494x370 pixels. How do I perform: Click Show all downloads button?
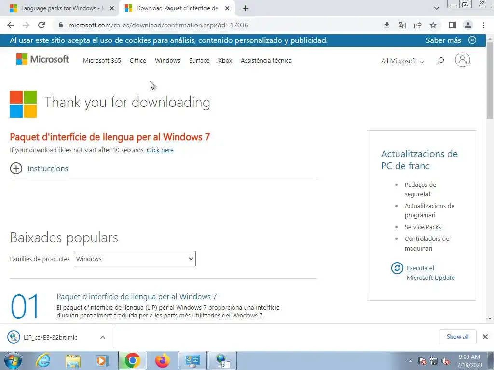[457, 337]
